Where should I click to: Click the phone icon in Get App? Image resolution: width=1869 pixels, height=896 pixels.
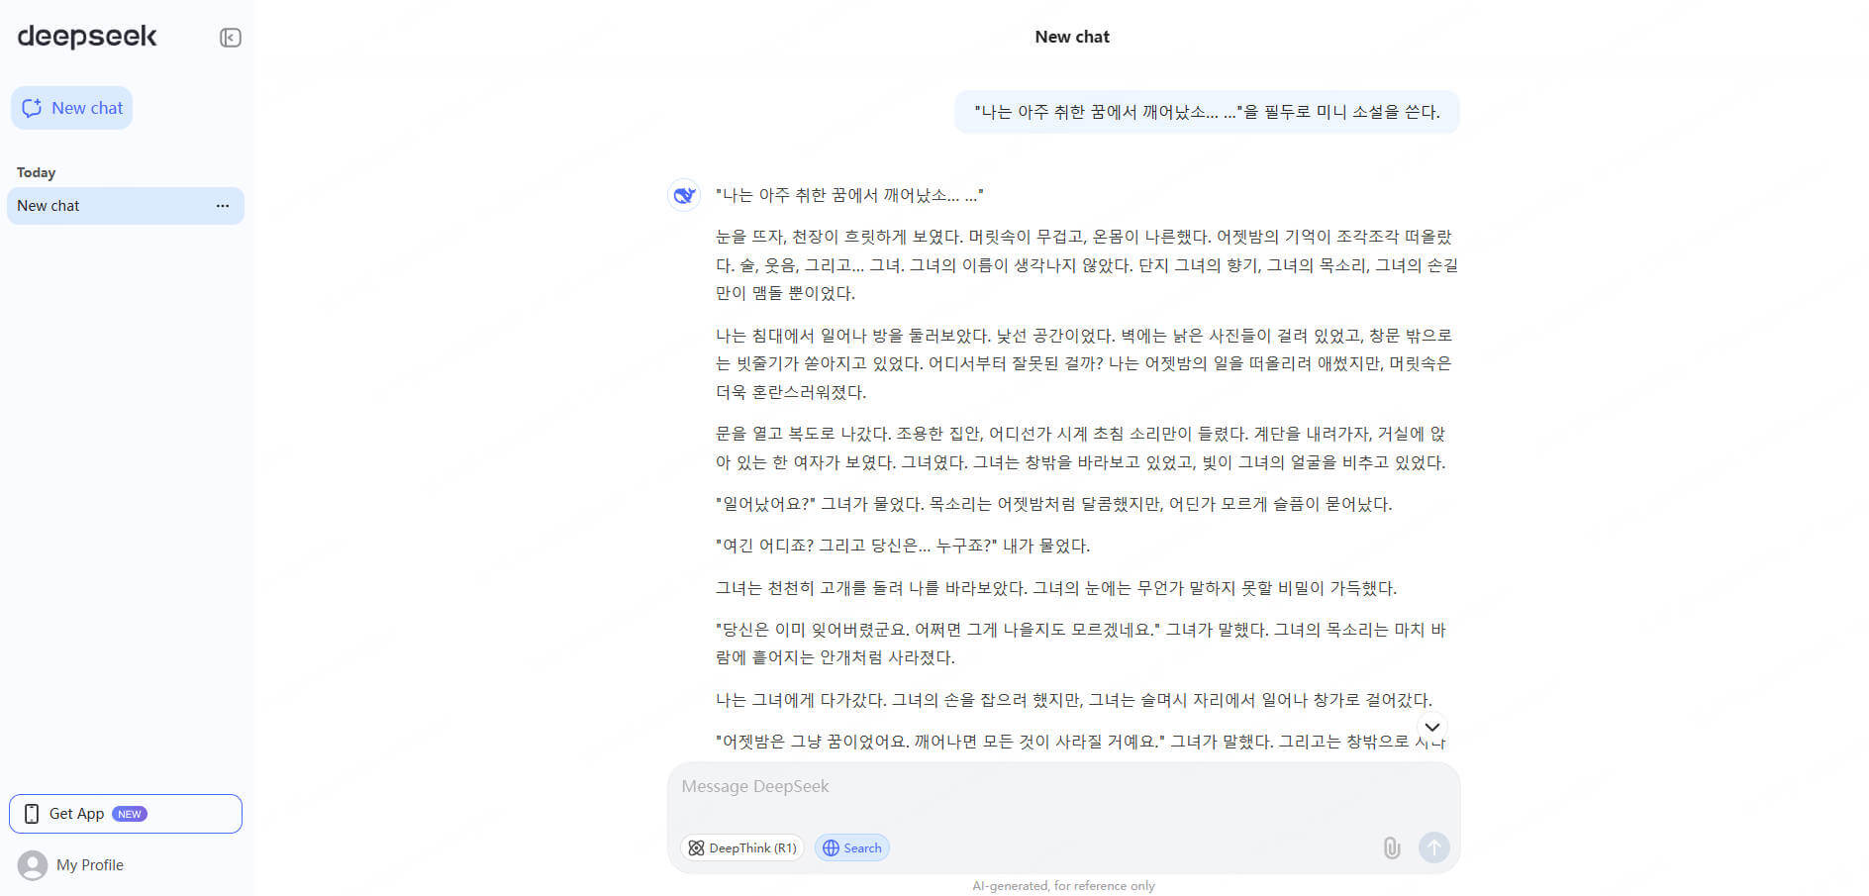[32, 814]
